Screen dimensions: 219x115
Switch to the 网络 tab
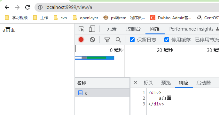coord(155,29)
